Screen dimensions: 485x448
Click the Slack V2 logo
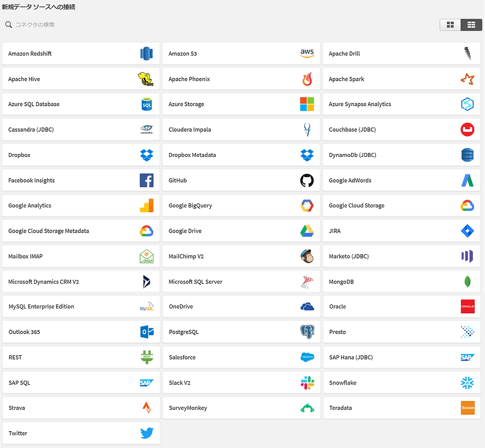[307, 383]
